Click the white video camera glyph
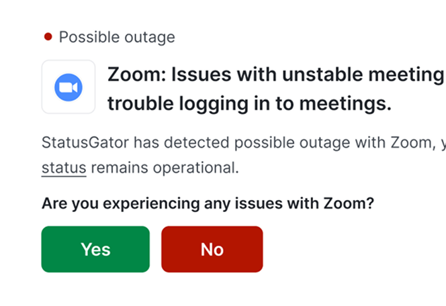Screen dimensions: 446x306 (68, 87)
